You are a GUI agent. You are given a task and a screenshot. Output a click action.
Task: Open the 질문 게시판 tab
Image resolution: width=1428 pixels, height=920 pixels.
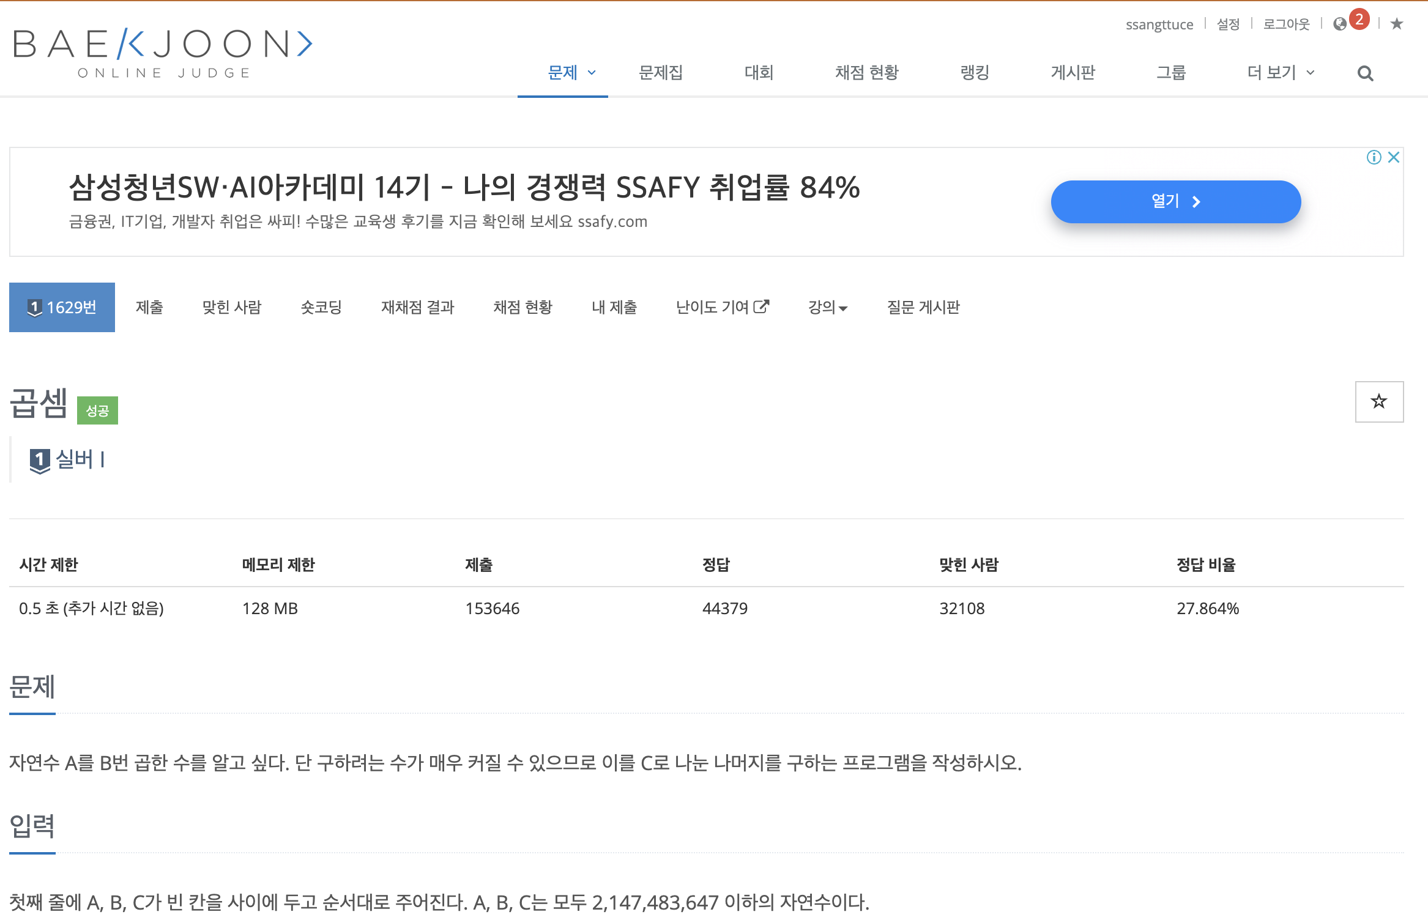(x=923, y=307)
